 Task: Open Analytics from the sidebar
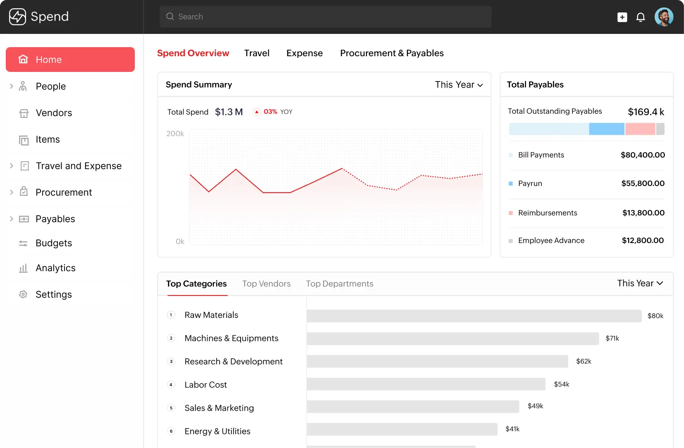click(x=55, y=268)
